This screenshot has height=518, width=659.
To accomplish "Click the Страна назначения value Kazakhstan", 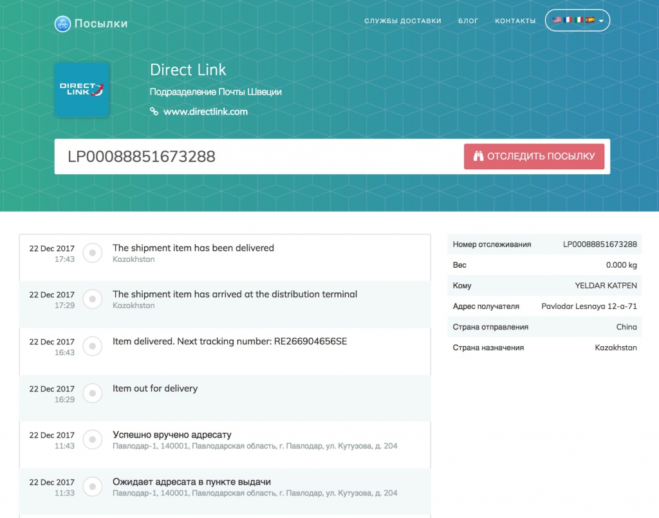I will point(616,347).
